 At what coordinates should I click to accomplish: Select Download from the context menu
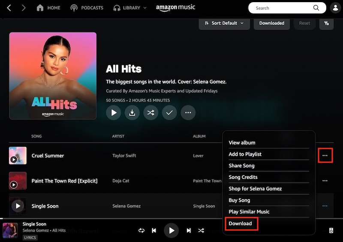click(241, 224)
